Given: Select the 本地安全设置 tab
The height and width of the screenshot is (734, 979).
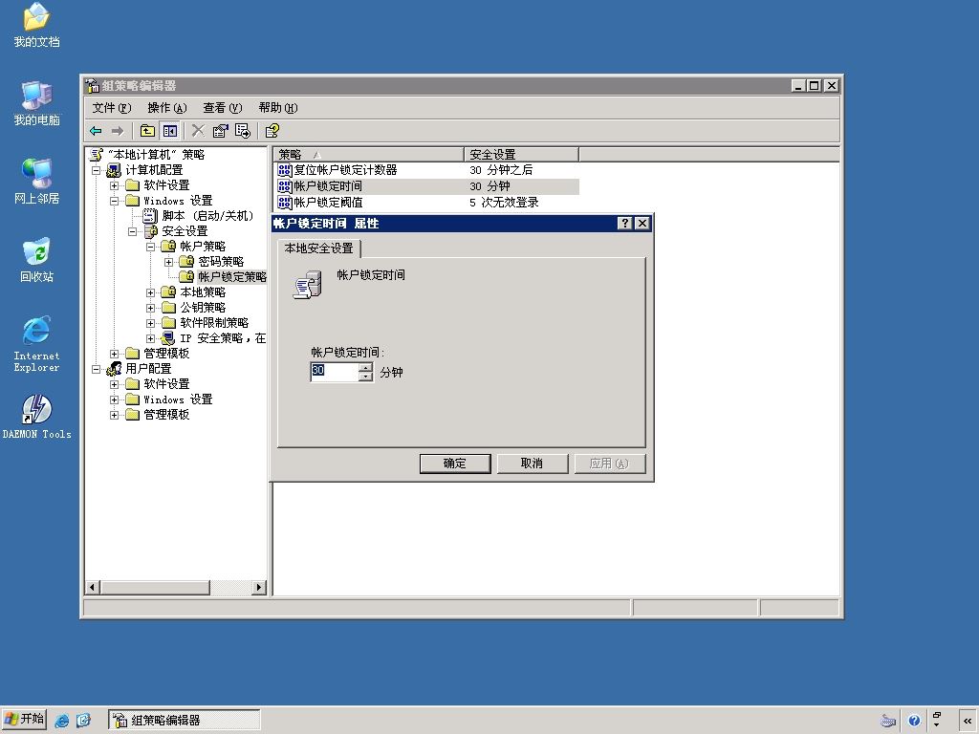Looking at the screenshot, I should [319, 248].
